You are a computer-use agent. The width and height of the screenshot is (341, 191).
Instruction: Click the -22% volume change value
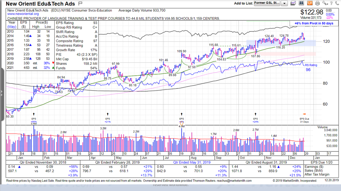coord(330,18)
